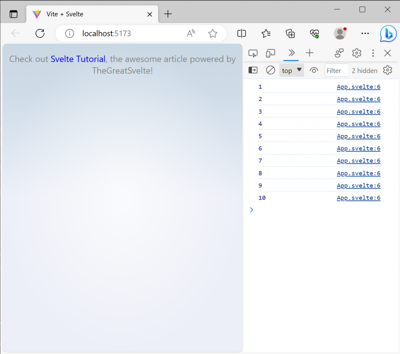Open App.svelte:6 link for log 9
This screenshot has height=354, width=400.
point(359,186)
